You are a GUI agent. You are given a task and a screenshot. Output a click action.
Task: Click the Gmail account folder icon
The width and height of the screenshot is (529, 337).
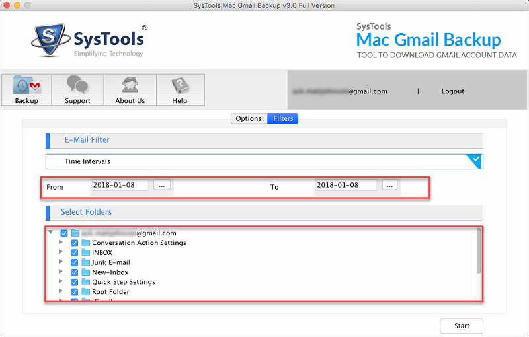click(x=75, y=233)
